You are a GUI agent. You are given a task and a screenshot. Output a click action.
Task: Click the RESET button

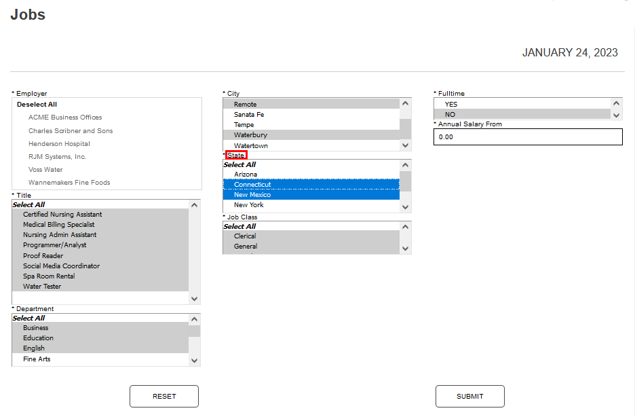pyautogui.click(x=164, y=396)
